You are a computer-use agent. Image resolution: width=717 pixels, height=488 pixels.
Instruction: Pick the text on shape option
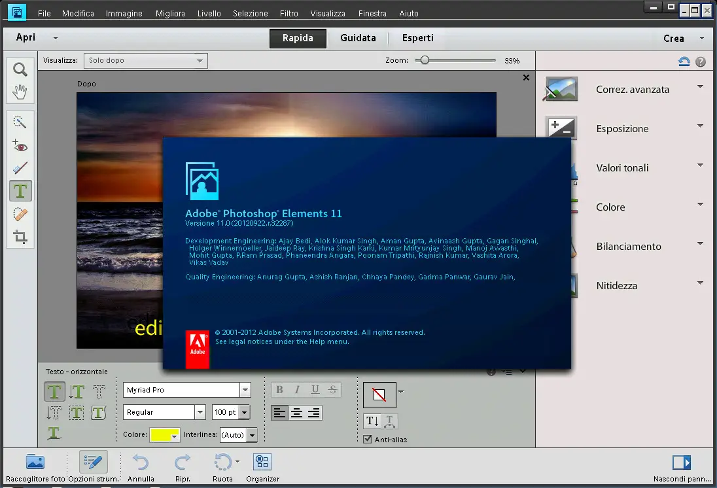(99, 413)
